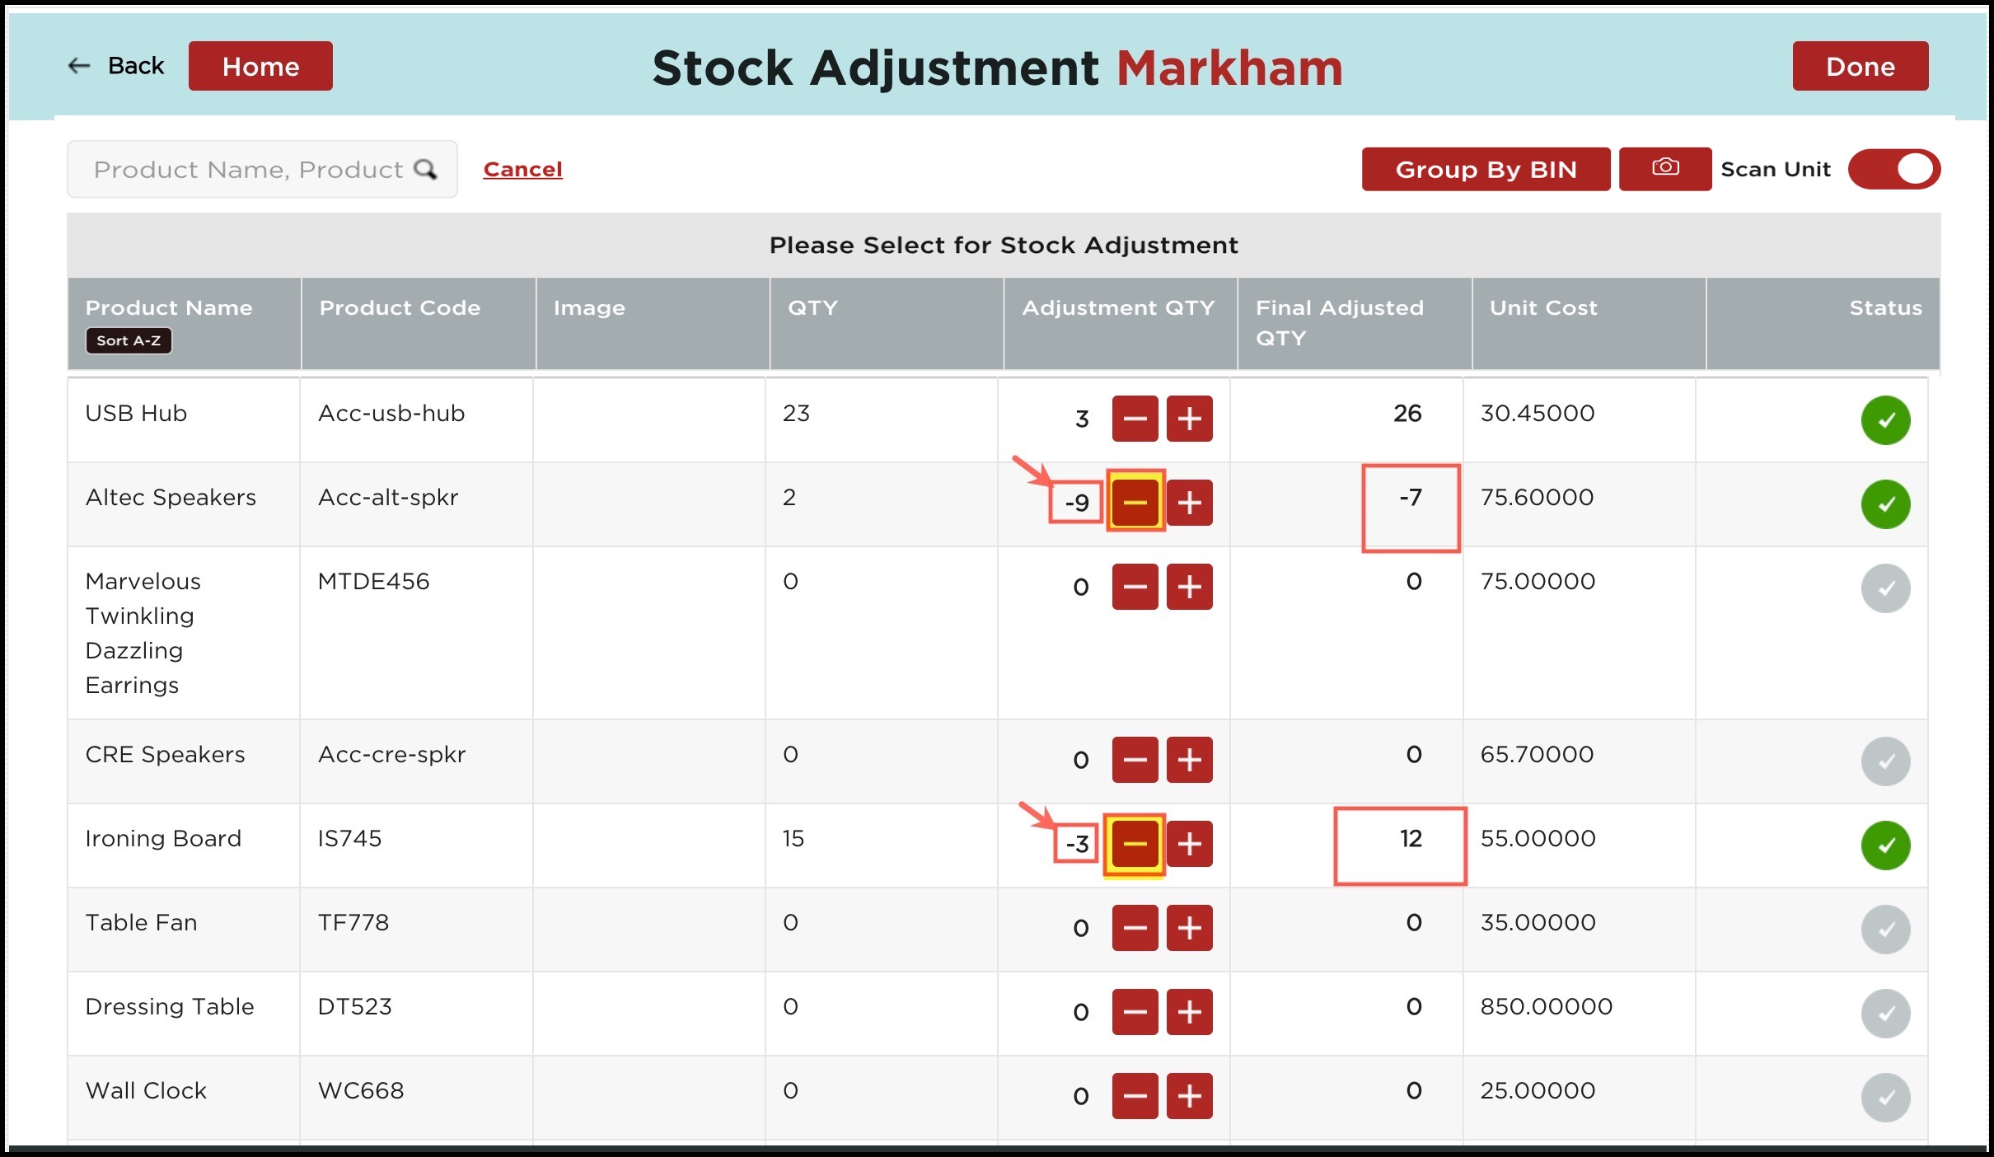
Task: Toggle green status check for USB Hub
Action: pos(1884,419)
